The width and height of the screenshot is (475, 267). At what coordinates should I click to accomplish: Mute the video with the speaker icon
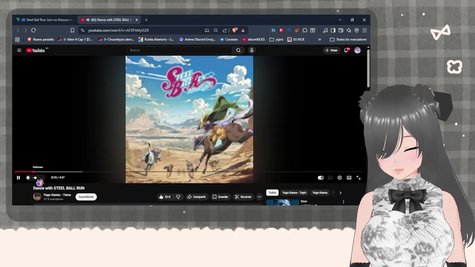(28, 178)
